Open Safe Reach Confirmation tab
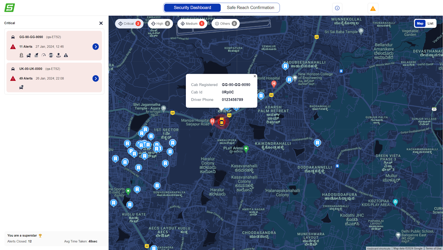The image size is (443, 250). coord(250,8)
